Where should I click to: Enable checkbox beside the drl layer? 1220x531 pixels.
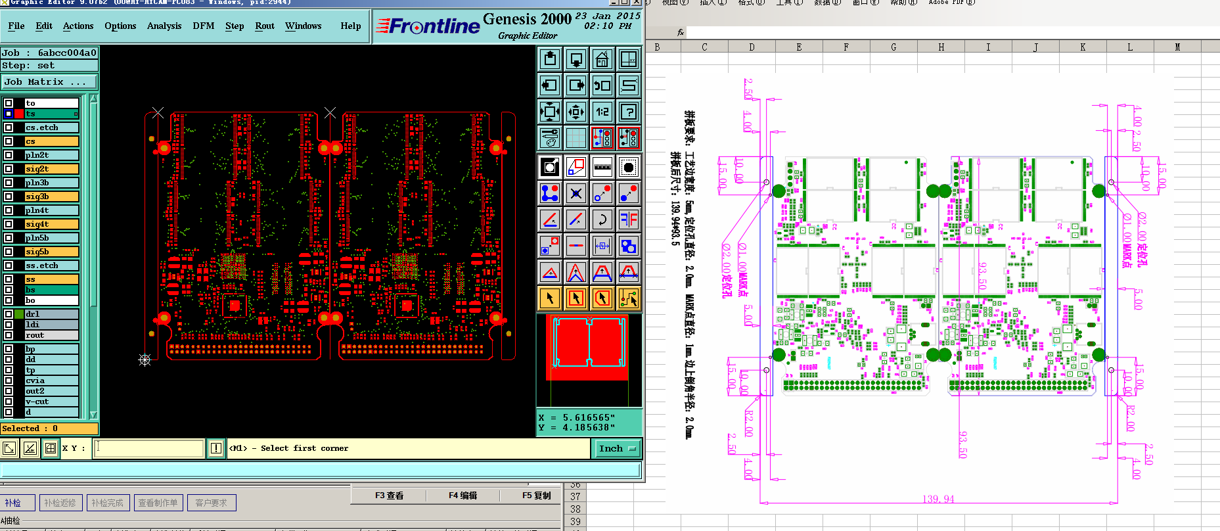9,314
